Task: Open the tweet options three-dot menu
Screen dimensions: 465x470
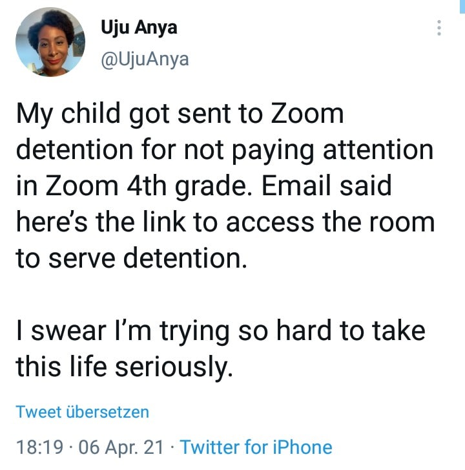Action: (439, 28)
